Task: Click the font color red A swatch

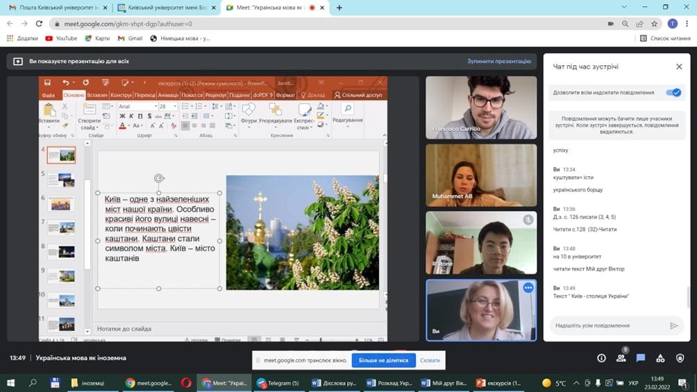Action: pyautogui.click(x=123, y=126)
